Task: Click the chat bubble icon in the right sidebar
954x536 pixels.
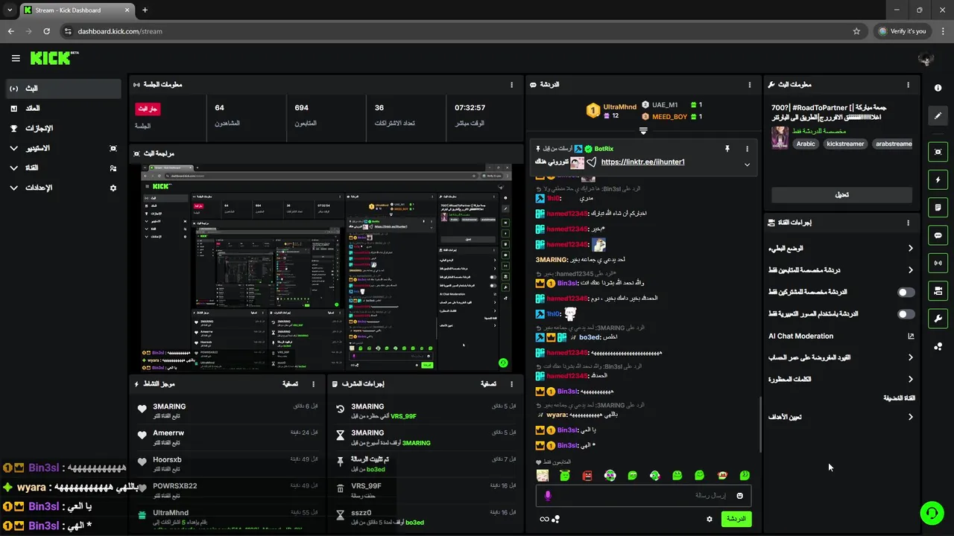Action: point(938,235)
